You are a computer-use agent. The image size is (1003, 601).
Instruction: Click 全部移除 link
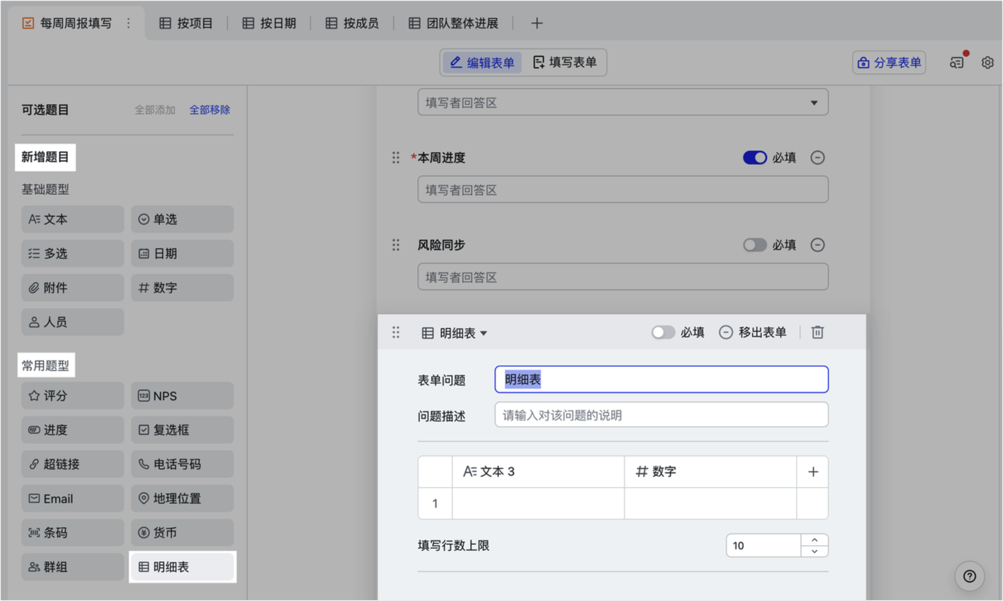pos(210,110)
